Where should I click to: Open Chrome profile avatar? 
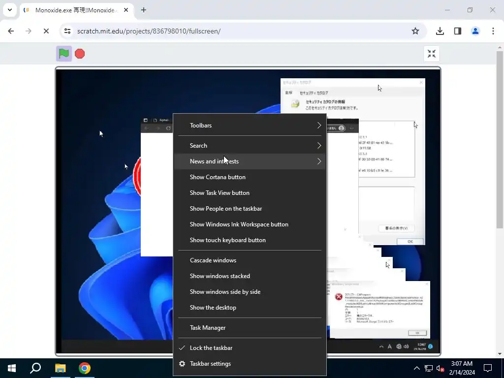coord(475,31)
